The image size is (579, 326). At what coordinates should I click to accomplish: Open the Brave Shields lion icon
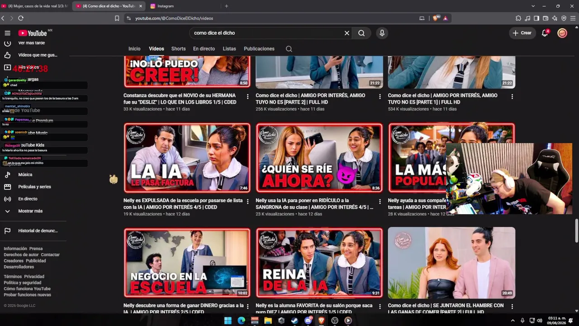coord(436,18)
